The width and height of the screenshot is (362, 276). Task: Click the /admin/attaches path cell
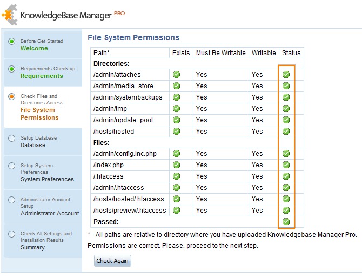(130, 75)
